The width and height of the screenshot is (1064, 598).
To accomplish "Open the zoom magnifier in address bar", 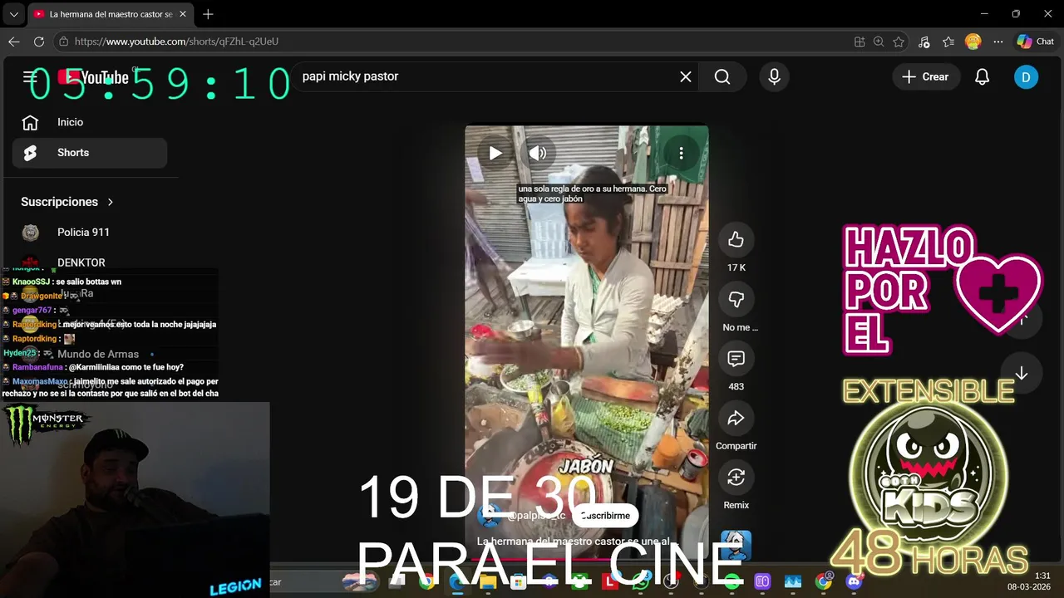I will tap(879, 42).
